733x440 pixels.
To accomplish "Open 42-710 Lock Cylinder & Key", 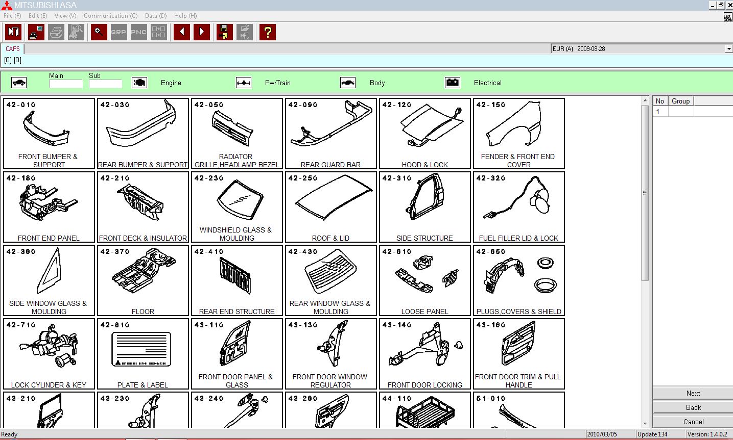I will pyautogui.click(x=49, y=354).
